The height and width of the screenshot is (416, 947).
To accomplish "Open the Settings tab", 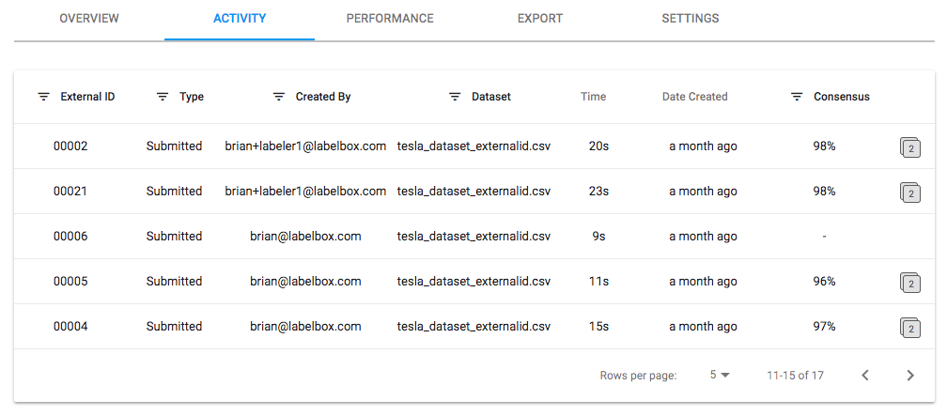I will pyautogui.click(x=691, y=19).
